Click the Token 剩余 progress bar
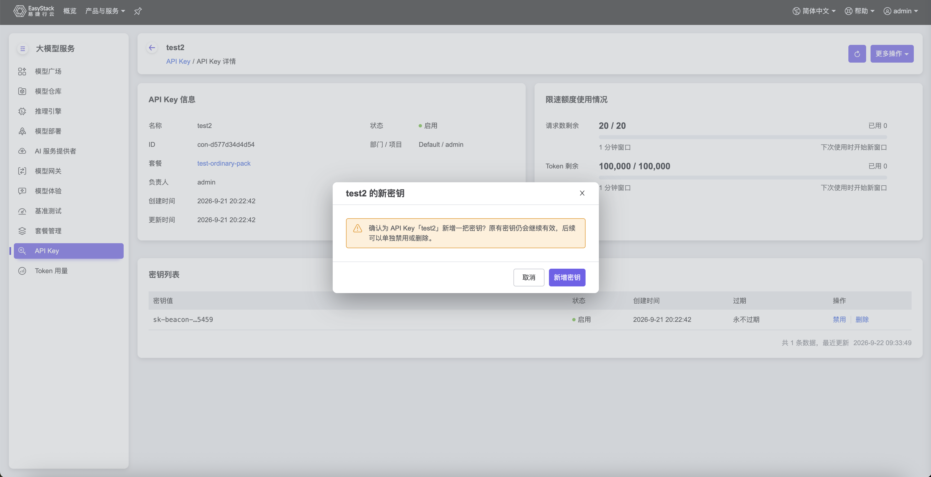931x477 pixels. click(743, 178)
